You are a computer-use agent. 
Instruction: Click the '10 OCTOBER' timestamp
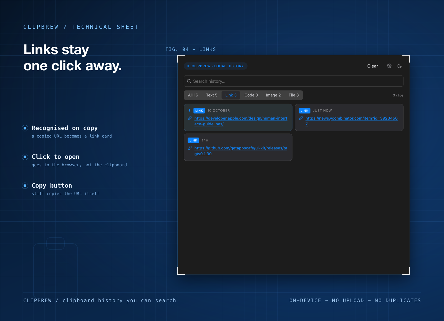(x=219, y=110)
